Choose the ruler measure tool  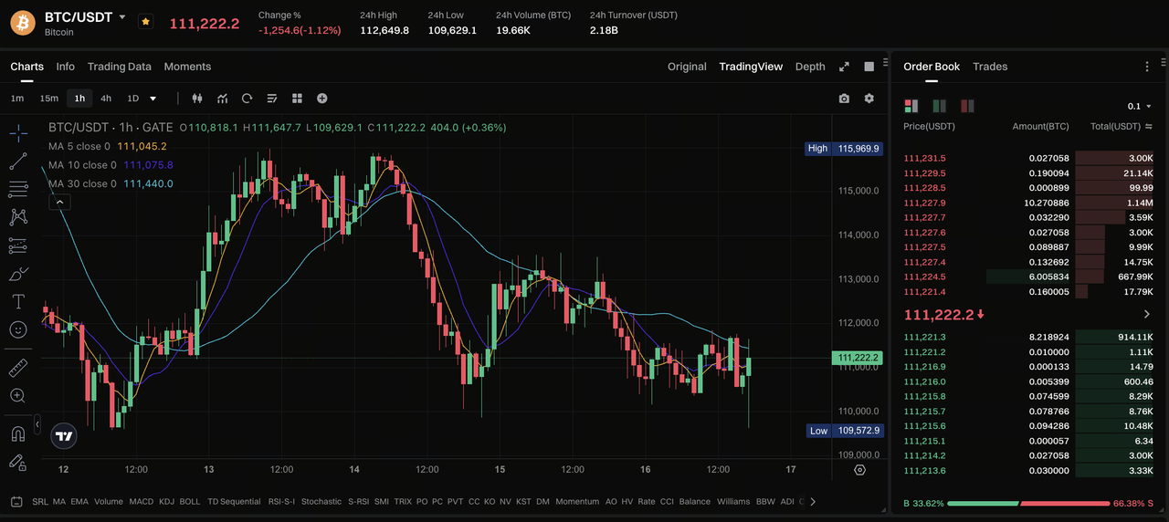[18, 368]
